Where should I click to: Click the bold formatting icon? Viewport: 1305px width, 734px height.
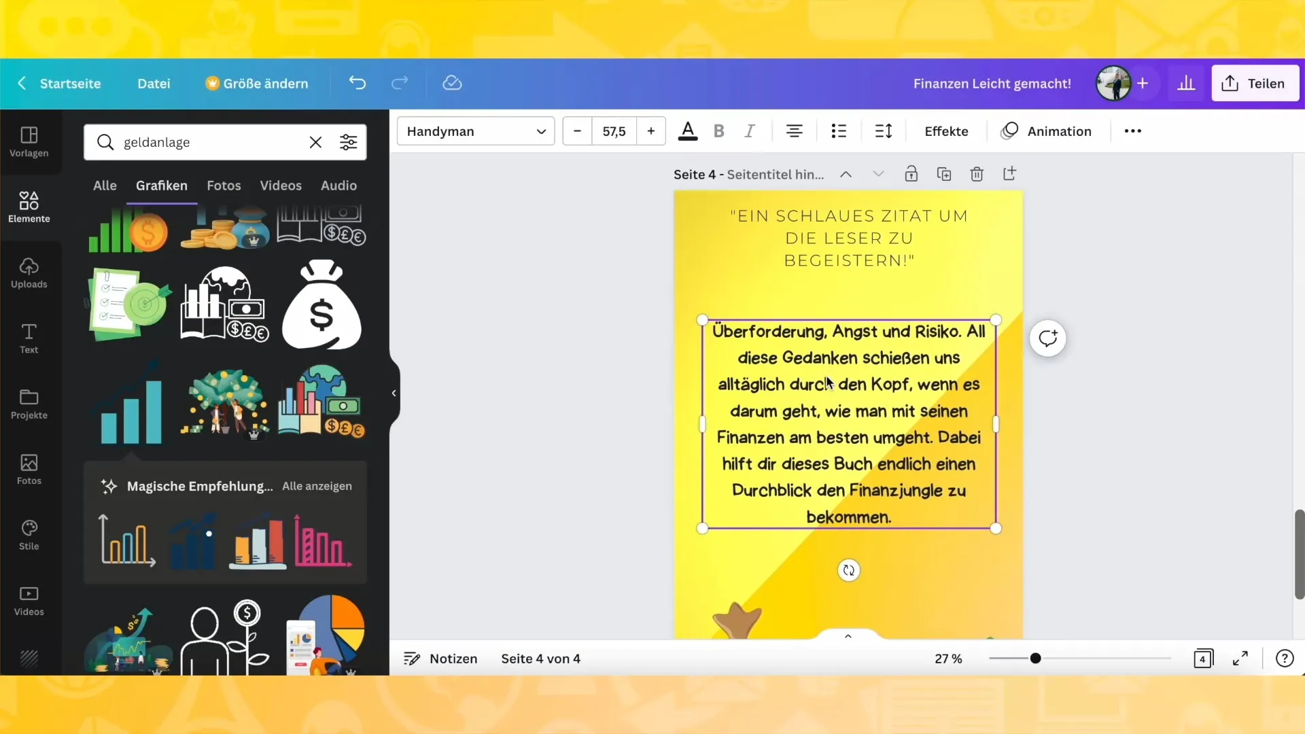719,131
